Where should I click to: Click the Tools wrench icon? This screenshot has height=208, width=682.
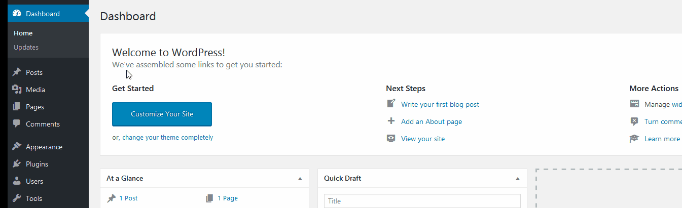(17, 198)
